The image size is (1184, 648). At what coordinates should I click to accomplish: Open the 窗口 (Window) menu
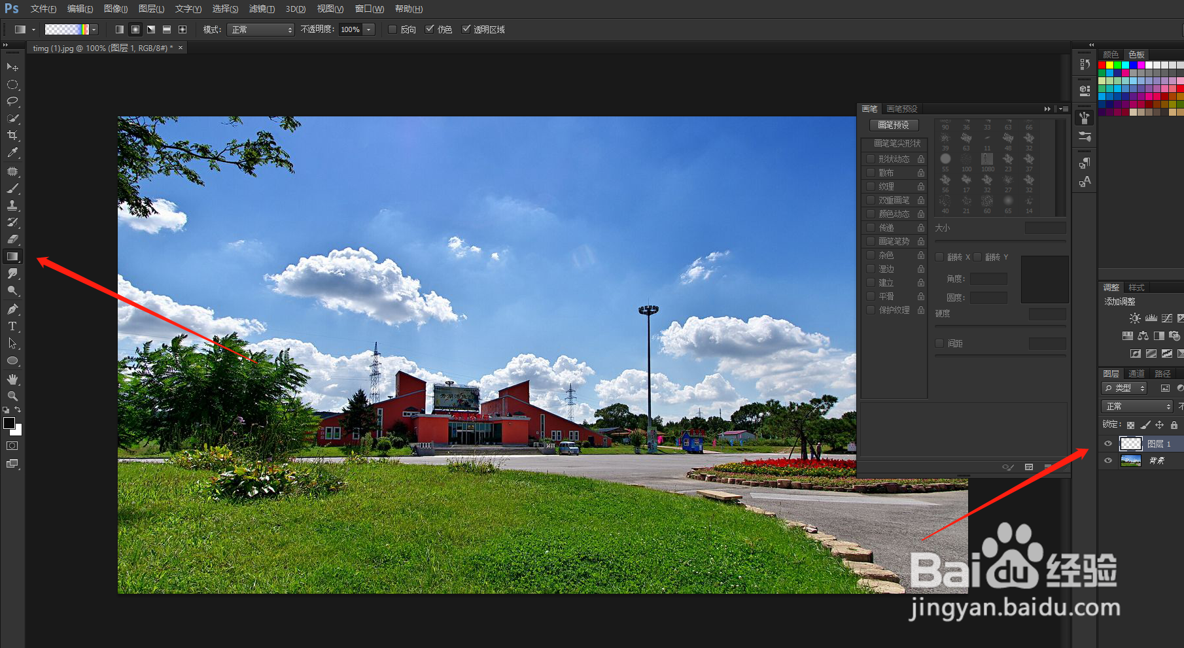coord(370,9)
